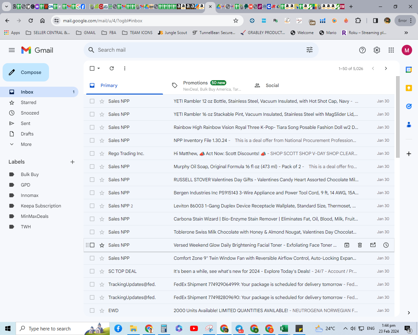Show the Gmail side panel arrow

(x=409, y=313)
